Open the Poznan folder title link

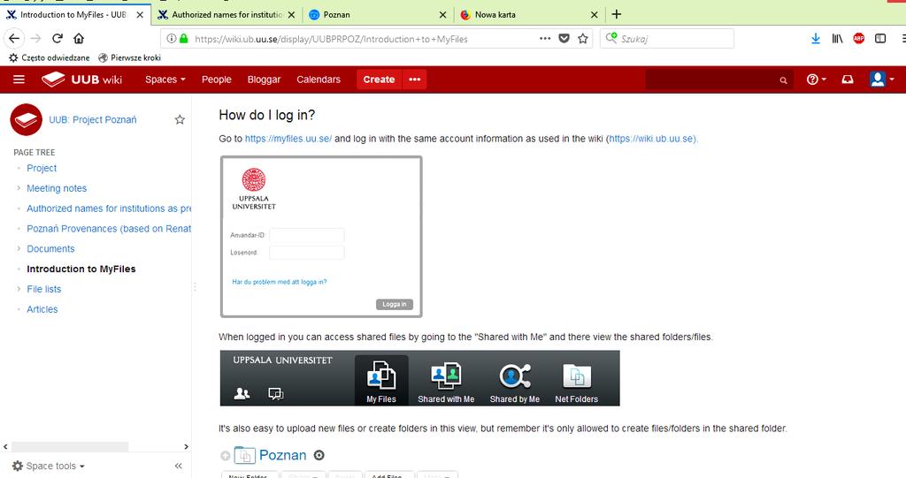pyautogui.click(x=282, y=456)
